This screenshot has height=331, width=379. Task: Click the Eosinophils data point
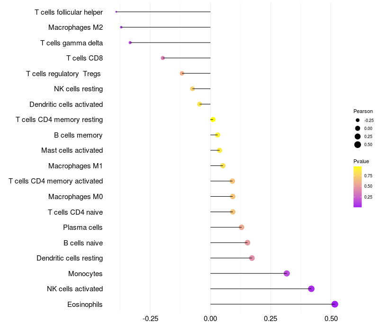pos(334,304)
